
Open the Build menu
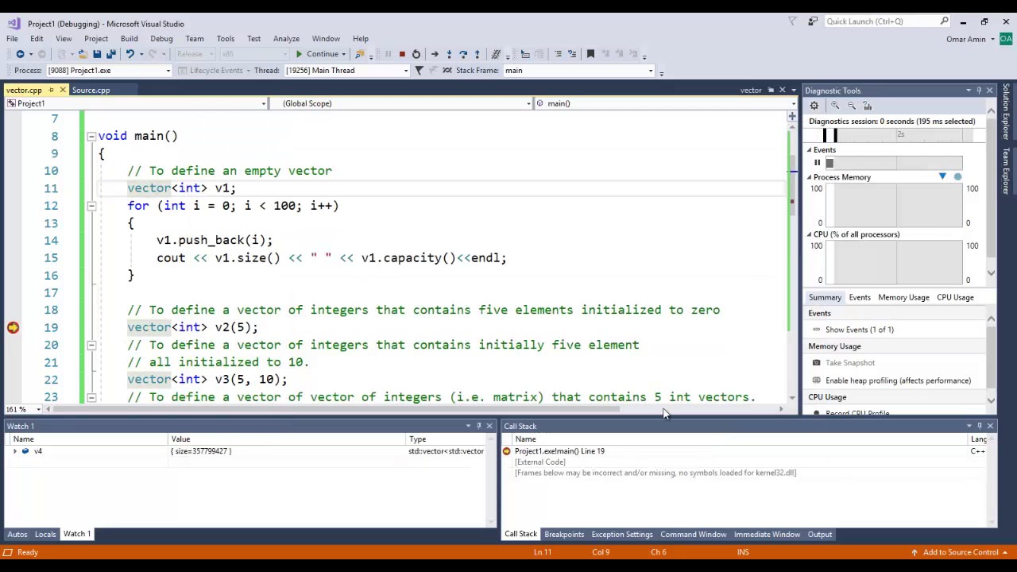point(129,38)
